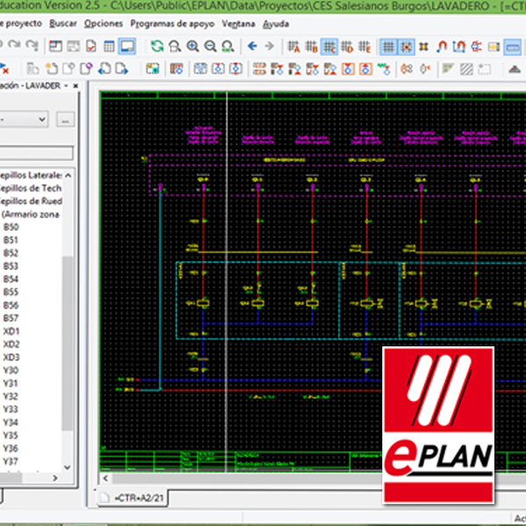Click the blue arrow with red X icon
The height and width of the screenshot is (526, 526).
[x=4, y=68]
